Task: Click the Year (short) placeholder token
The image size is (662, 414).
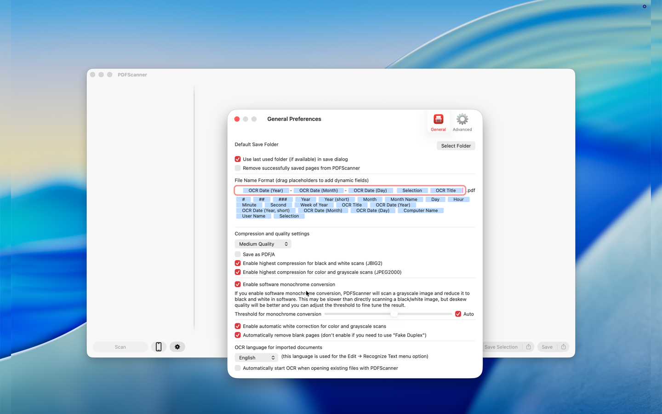Action: pyautogui.click(x=337, y=200)
